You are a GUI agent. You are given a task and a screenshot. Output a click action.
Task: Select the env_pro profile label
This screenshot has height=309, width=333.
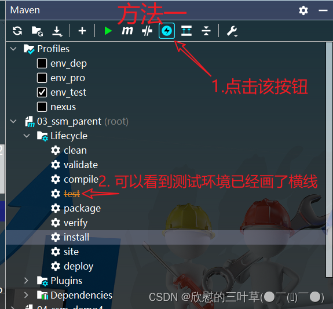68,78
